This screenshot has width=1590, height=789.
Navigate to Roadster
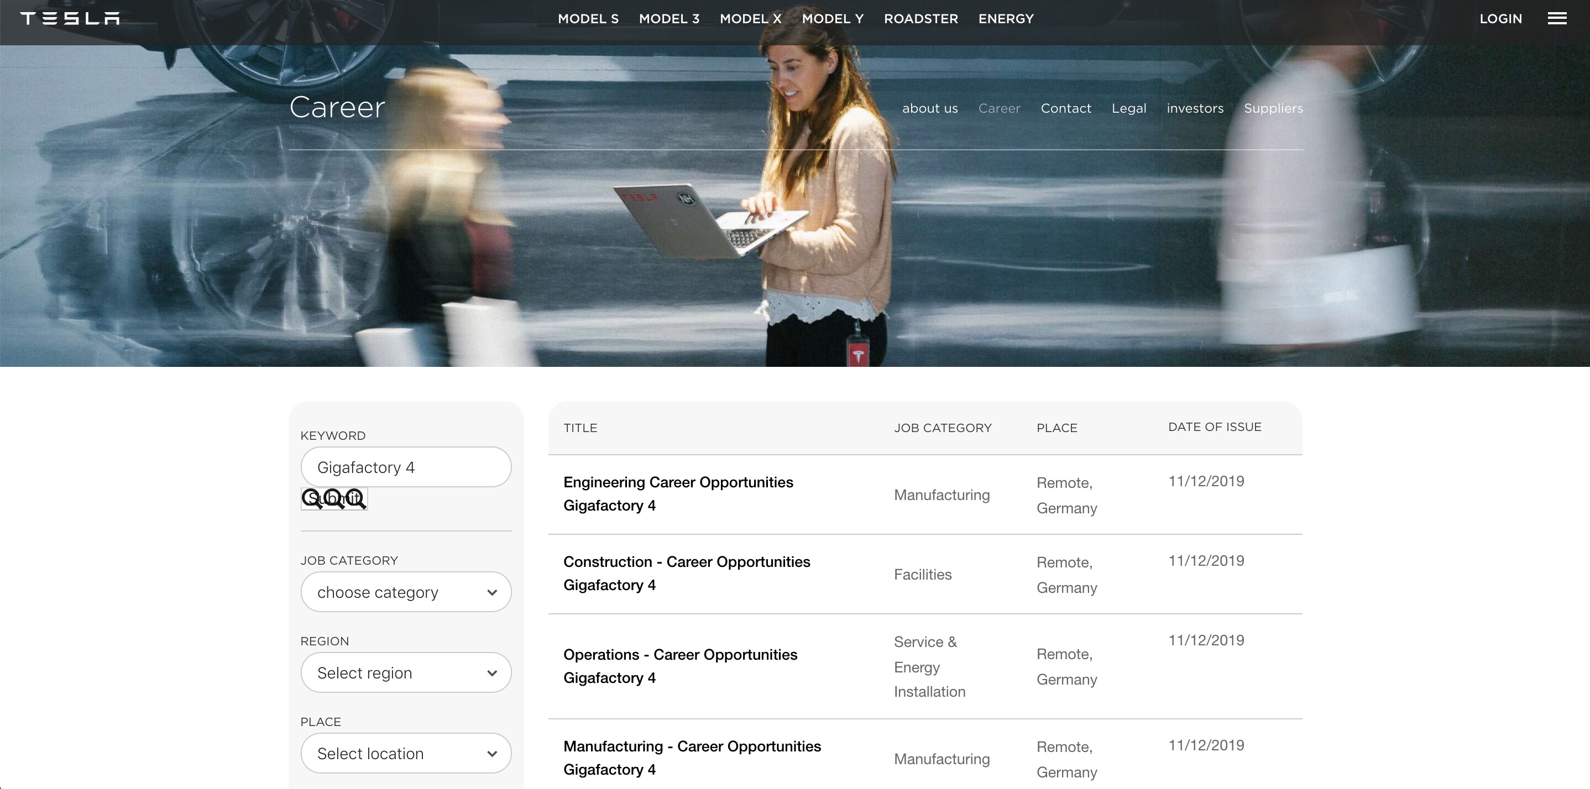(x=920, y=18)
